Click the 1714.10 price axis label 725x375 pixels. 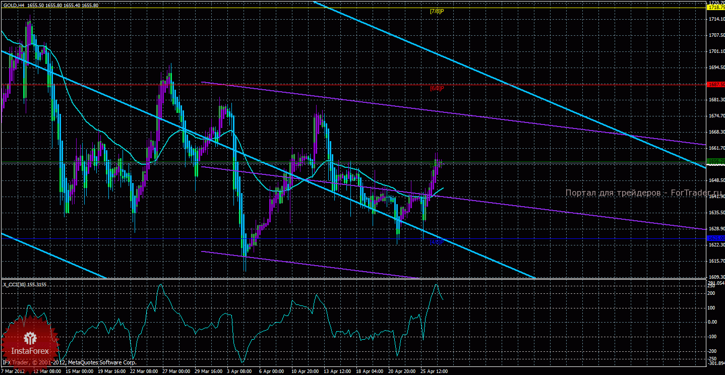click(716, 19)
